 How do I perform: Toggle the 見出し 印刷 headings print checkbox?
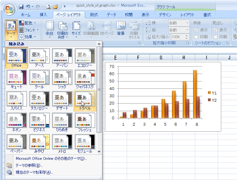[x=216, y=37]
